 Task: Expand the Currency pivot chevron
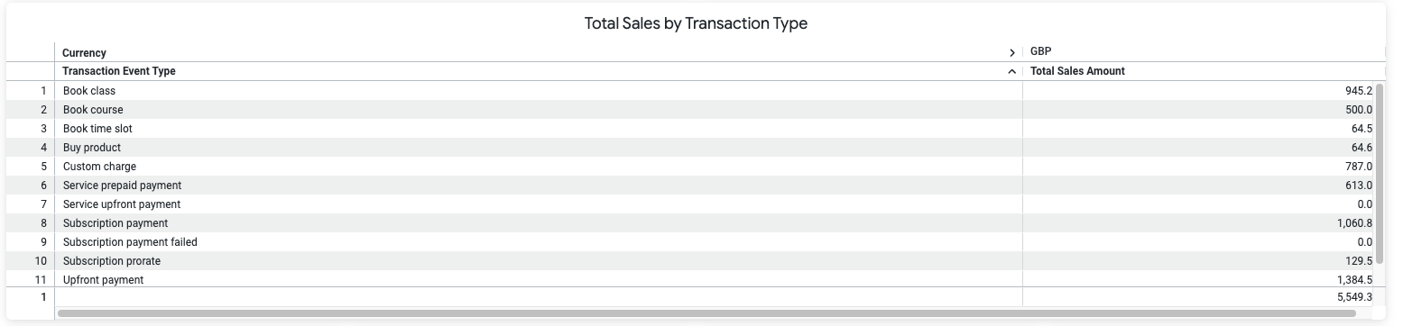click(1012, 53)
